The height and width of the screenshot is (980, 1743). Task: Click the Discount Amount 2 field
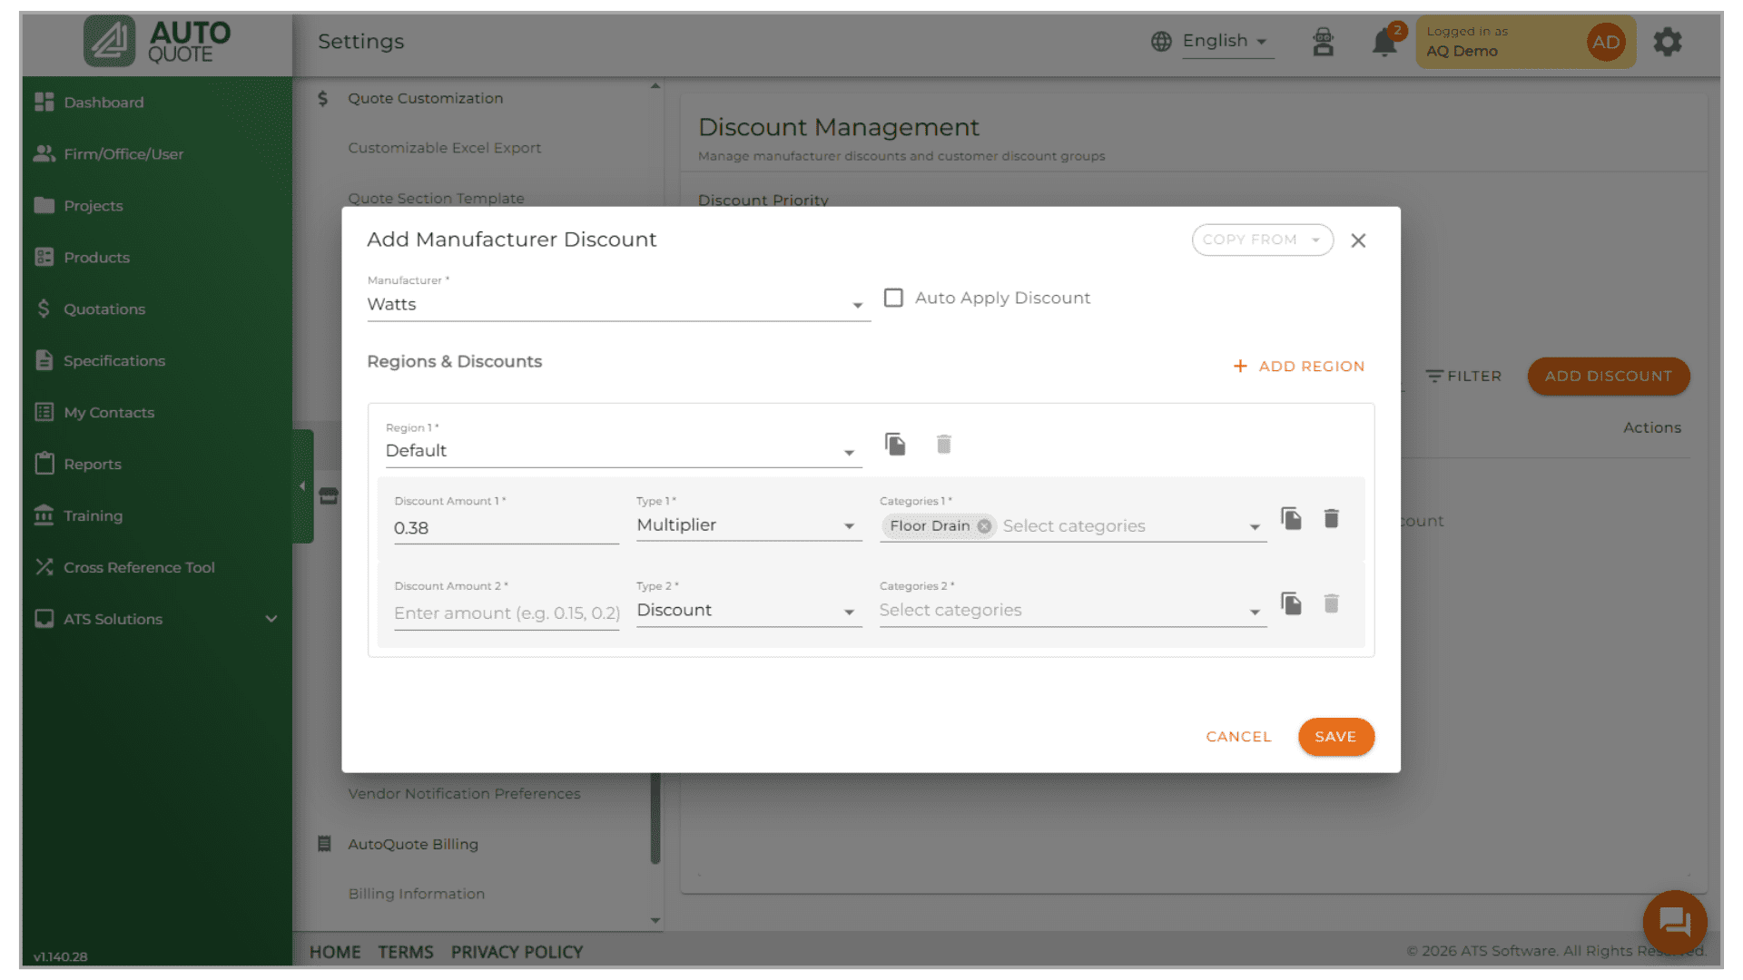[506, 613]
